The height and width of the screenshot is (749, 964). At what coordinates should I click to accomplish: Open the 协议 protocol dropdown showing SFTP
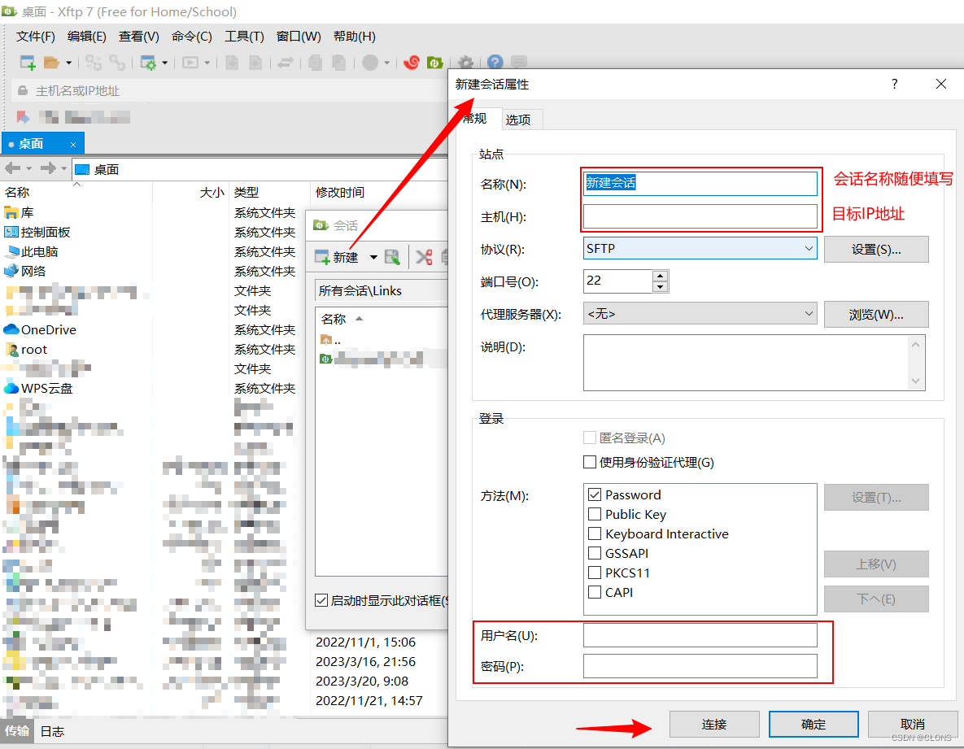point(808,248)
